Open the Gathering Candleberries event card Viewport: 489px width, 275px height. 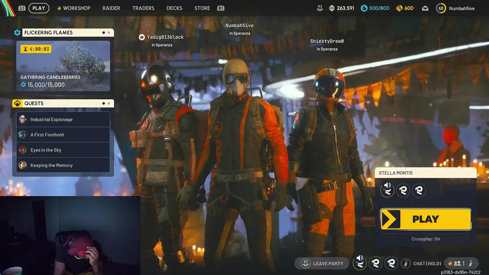tap(63, 66)
